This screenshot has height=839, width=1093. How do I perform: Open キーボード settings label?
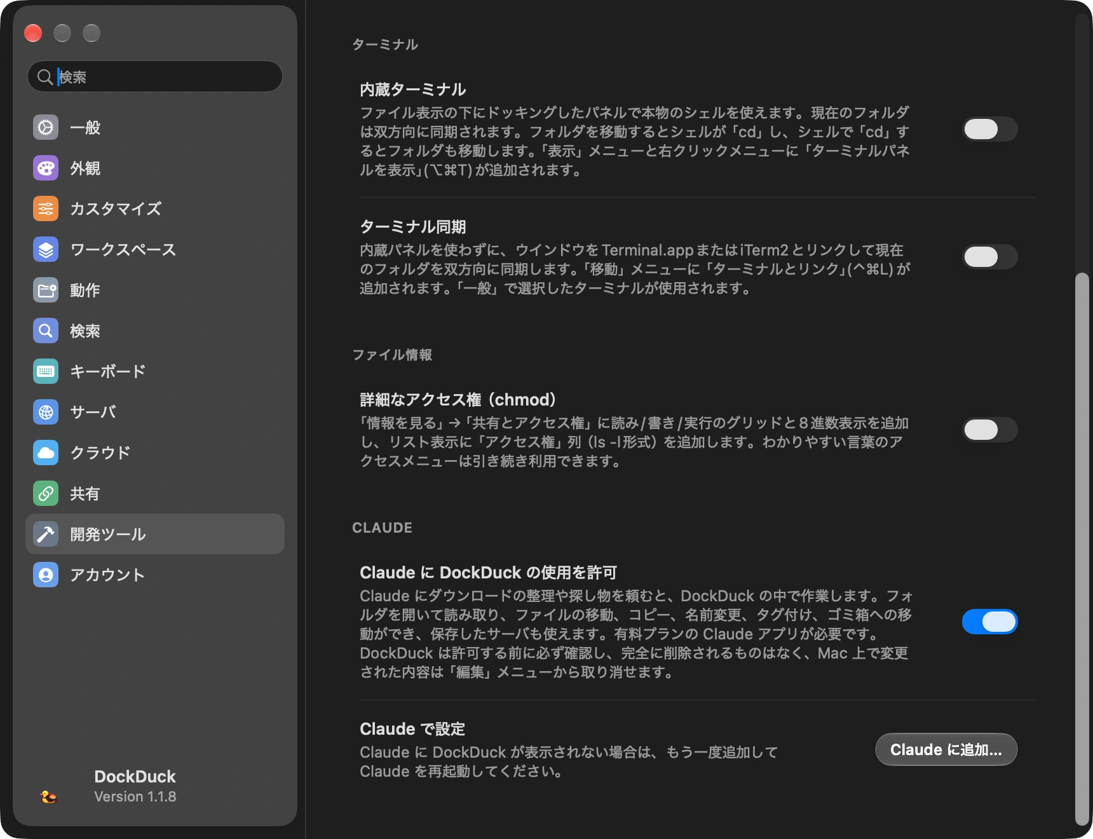[108, 372]
